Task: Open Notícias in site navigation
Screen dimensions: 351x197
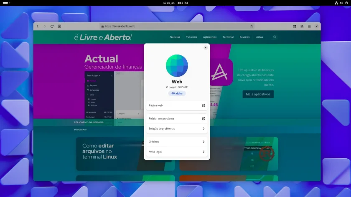Action: [x=175, y=37]
